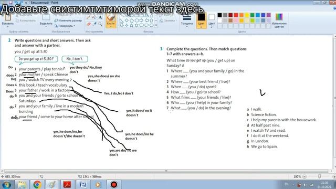The height and width of the screenshot is (189, 336).
Task: Select the Color picker eyedropper tool
Action: point(94,24)
